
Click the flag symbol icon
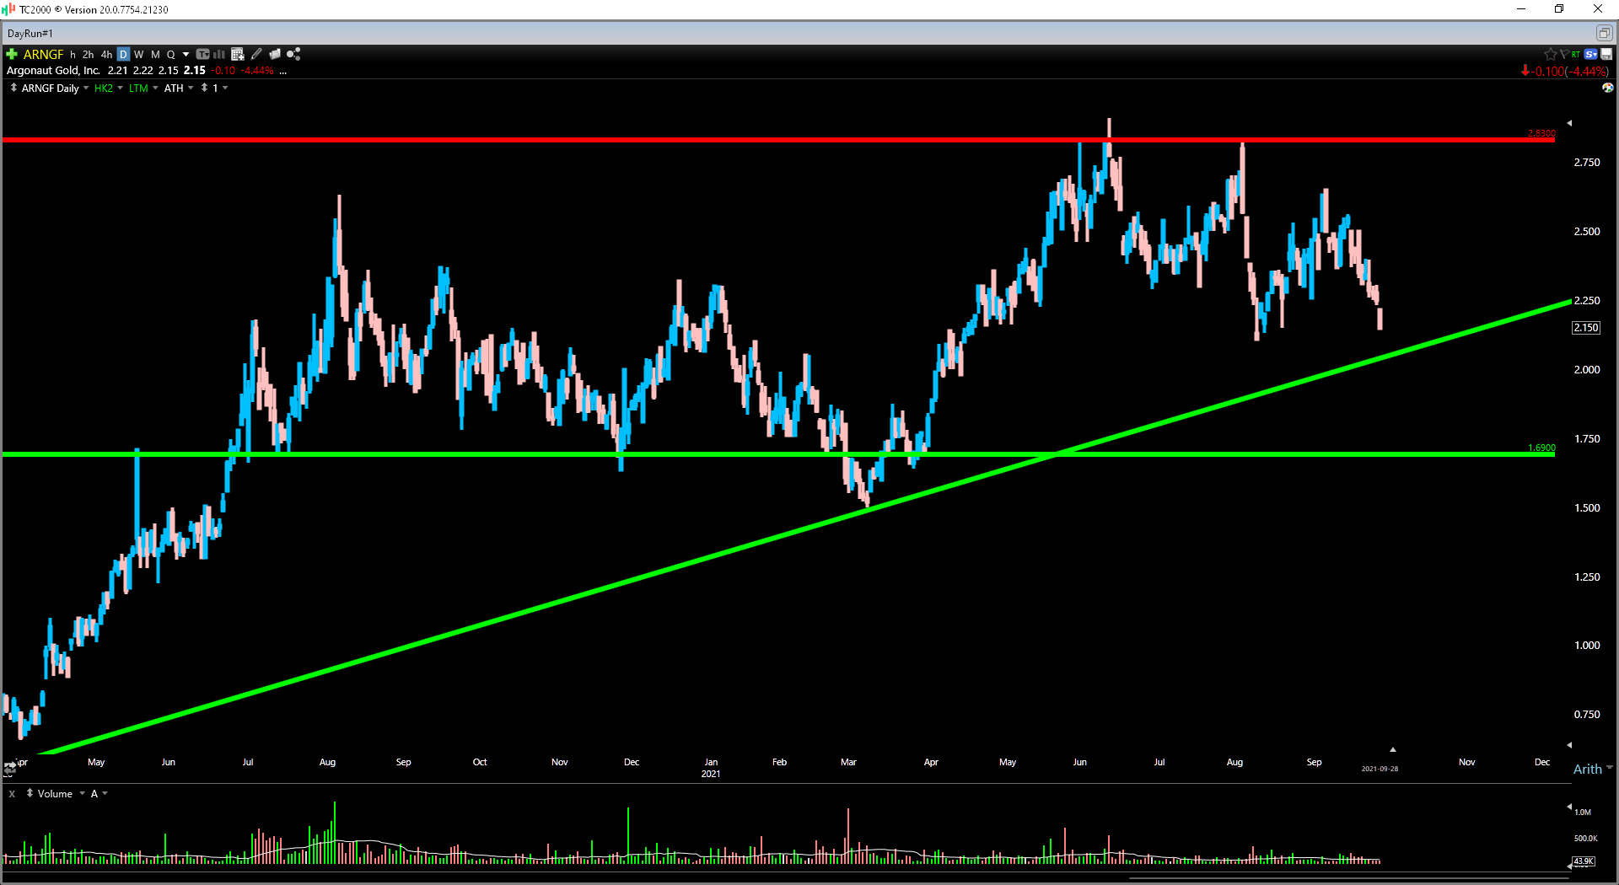click(x=1563, y=54)
